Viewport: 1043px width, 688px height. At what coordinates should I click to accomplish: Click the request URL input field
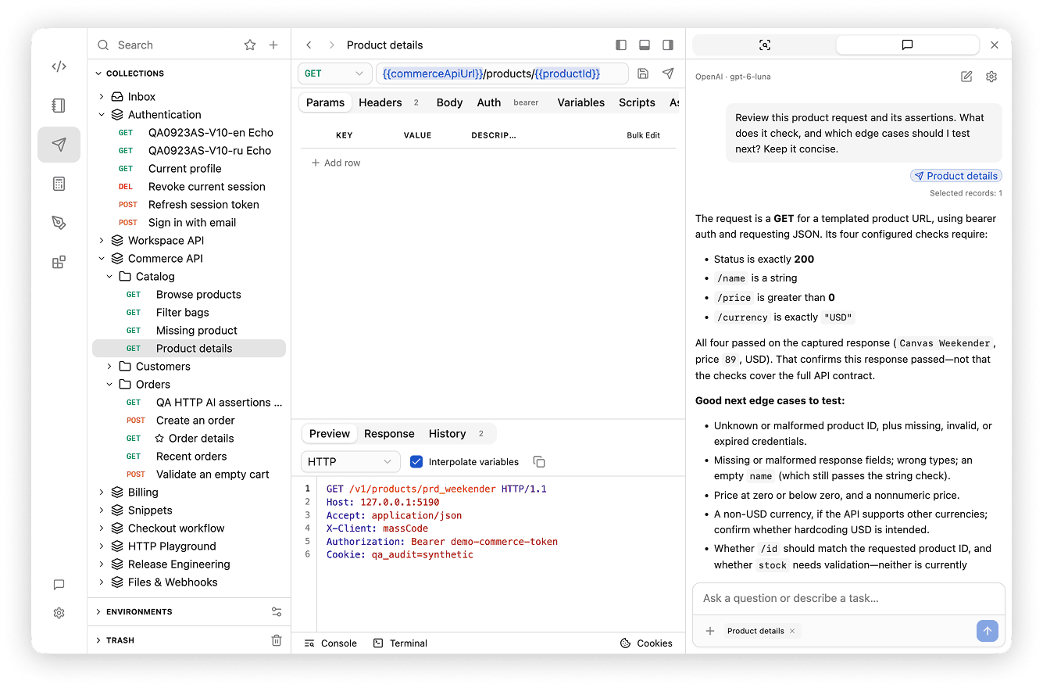point(502,73)
